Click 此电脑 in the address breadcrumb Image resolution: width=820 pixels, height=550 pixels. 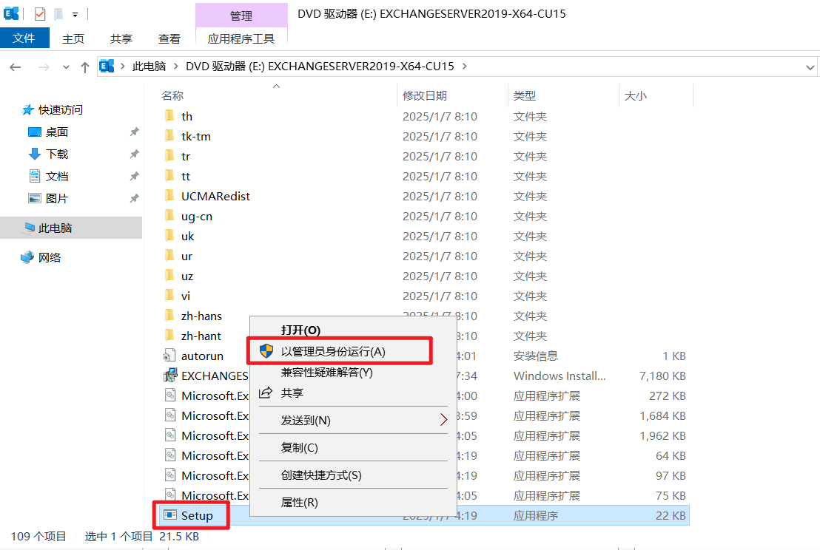149,67
